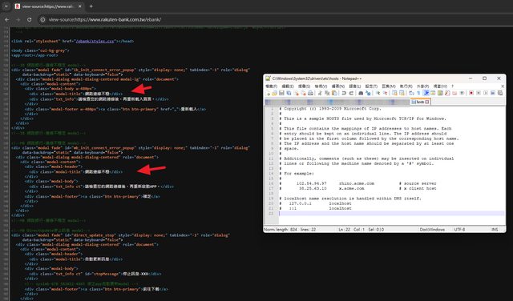Open the 視窗(W) Window menu in Notepad++

440,86
